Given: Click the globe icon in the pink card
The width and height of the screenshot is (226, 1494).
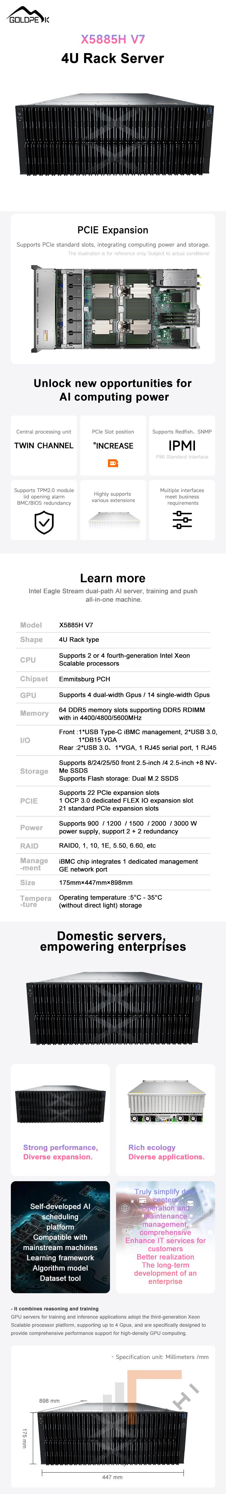Looking at the screenshot, I should [x=124, y=1207].
